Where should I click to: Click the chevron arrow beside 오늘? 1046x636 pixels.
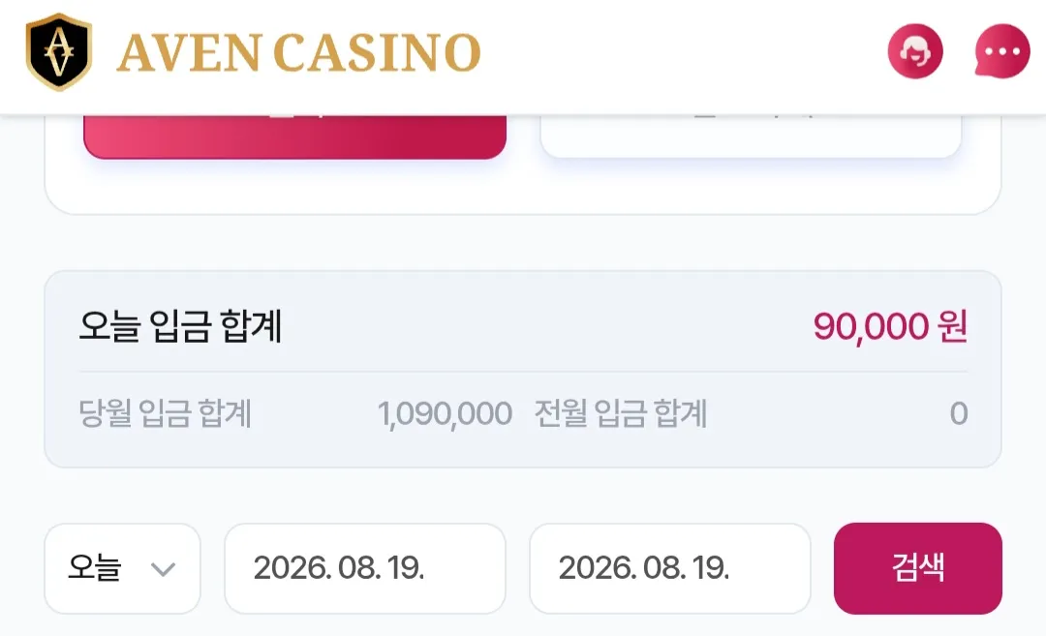tap(163, 569)
